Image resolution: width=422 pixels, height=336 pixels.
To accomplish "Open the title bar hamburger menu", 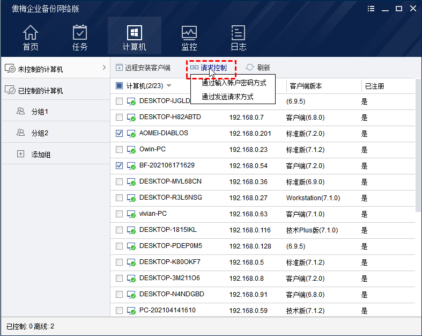I will tap(371, 9).
